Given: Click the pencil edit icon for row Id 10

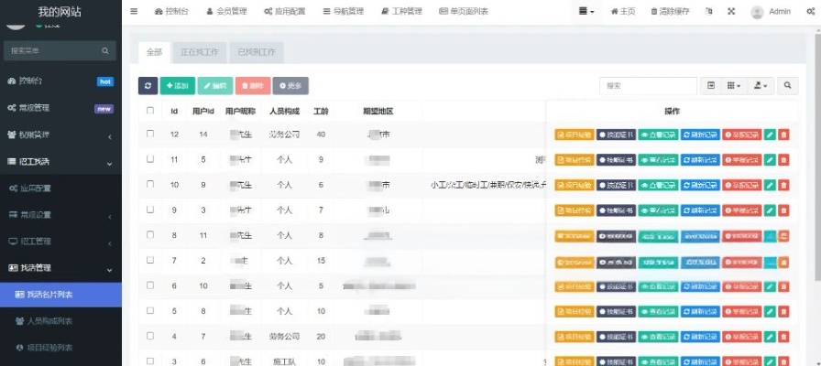Looking at the screenshot, I should coord(770,185).
